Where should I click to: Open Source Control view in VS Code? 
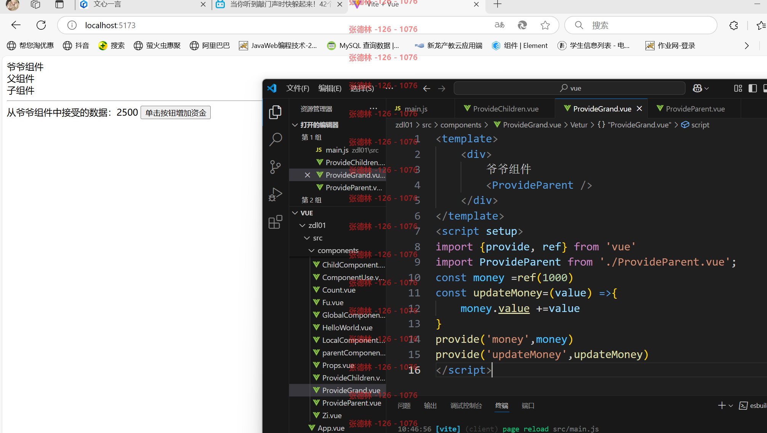tap(275, 167)
